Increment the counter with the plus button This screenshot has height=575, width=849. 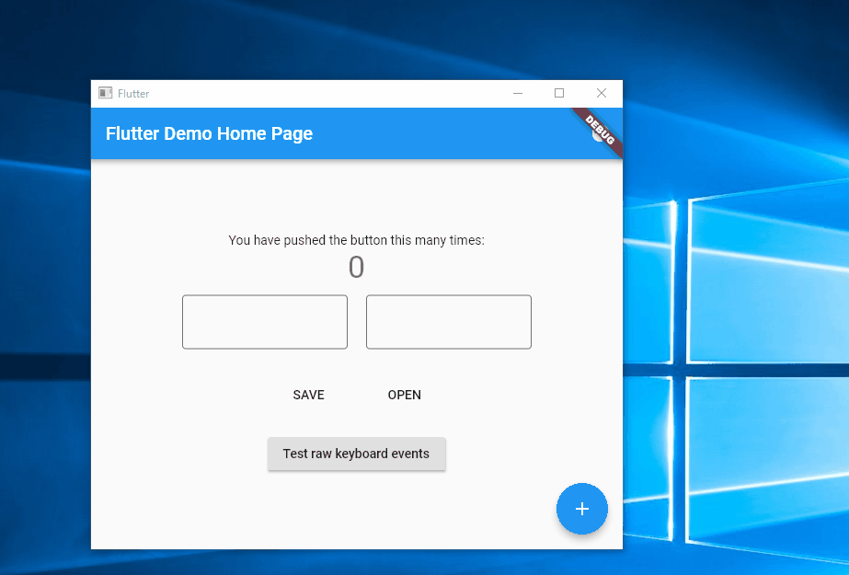click(x=581, y=509)
